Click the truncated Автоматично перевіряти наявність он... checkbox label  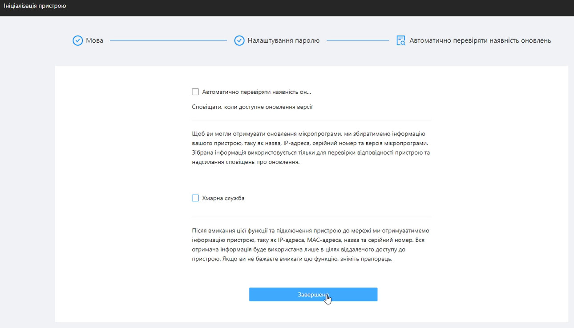[256, 92]
